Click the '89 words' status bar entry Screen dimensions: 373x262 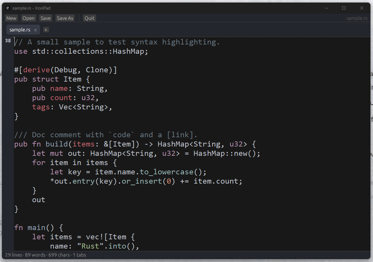point(35,255)
